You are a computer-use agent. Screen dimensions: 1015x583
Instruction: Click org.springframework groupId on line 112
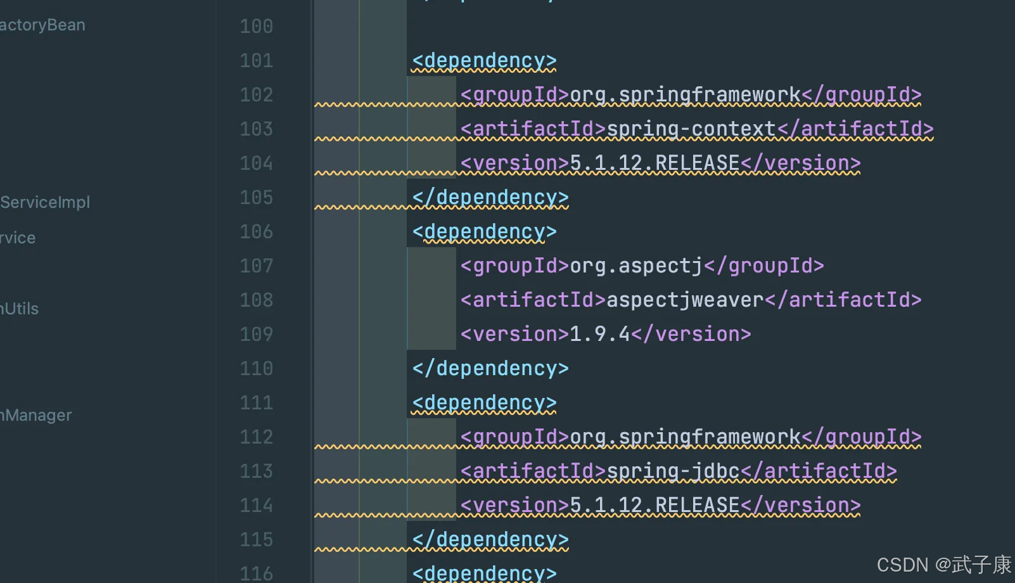coord(685,437)
